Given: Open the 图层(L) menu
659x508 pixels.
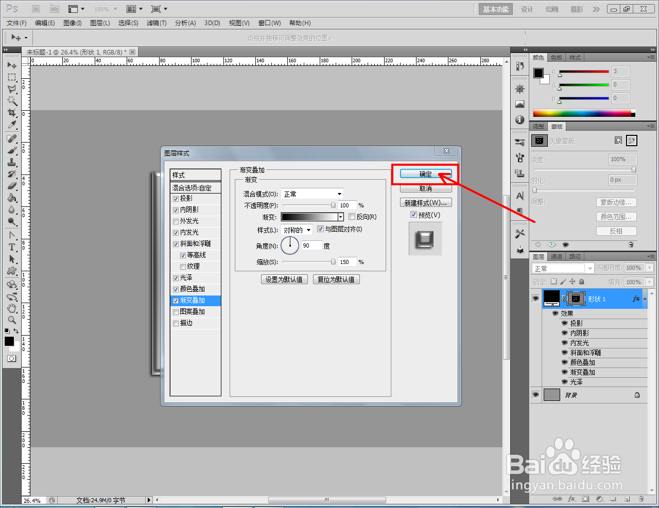Looking at the screenshot, I should click(100, 23).
